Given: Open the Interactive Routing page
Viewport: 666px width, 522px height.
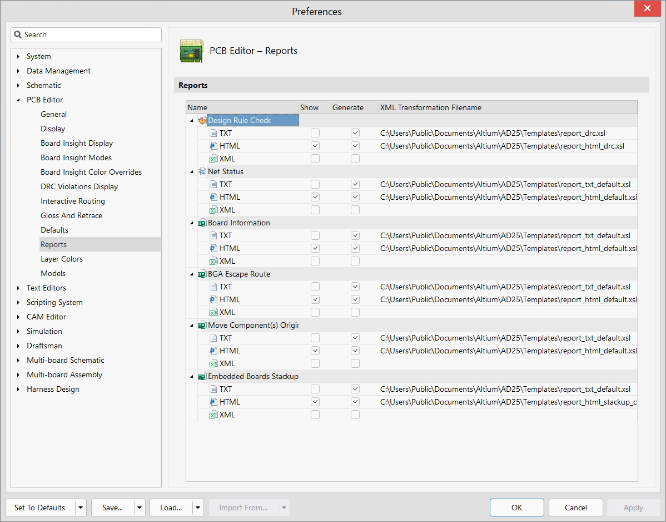Looking at the screenshot, I should tap(73, 201).
